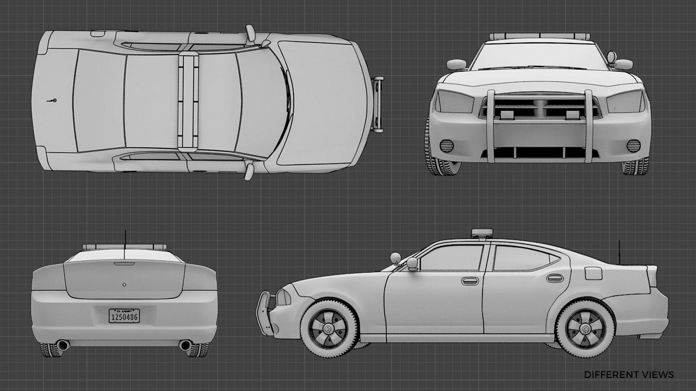Select the fog lamp in the front bumper
Screen dimensions: 696x391
click(448, 146)
